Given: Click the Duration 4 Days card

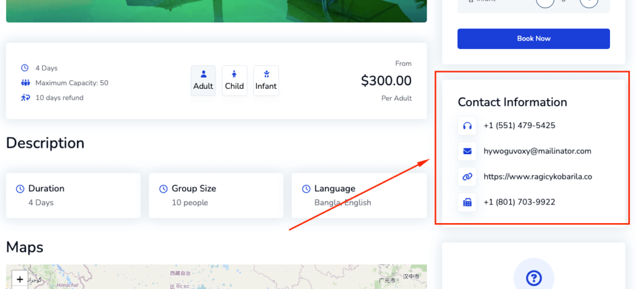Looking at the screenshot, I should point(73,196).
